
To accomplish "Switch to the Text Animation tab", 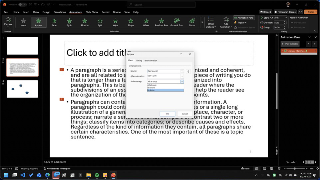I will point(151,61).
